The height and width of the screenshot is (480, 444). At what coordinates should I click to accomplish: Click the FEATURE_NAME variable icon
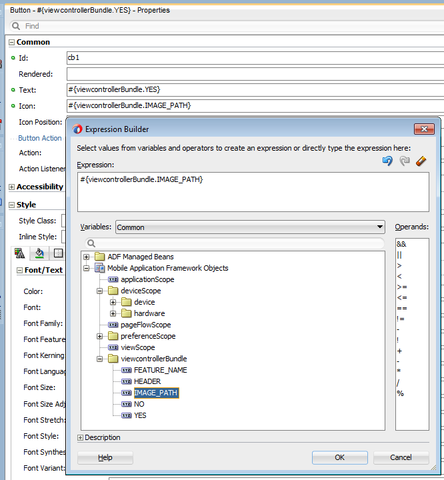tap(126, 370)
